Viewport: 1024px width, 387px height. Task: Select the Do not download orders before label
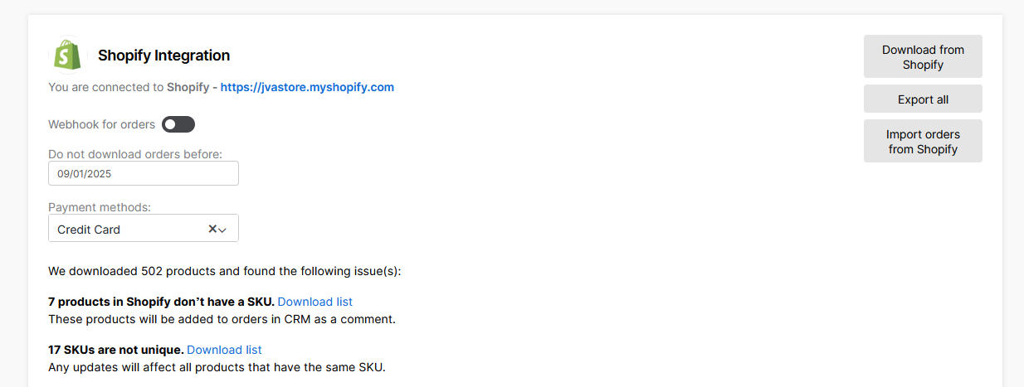click(135, 154)
